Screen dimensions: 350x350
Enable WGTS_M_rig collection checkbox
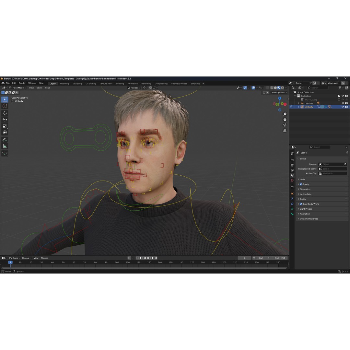tap(339, 99)
